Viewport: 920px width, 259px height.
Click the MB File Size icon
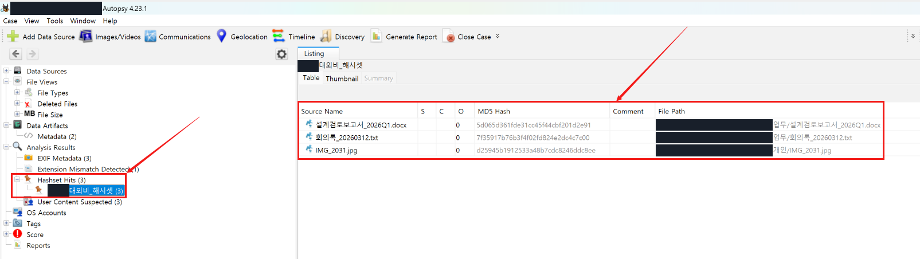29,114
